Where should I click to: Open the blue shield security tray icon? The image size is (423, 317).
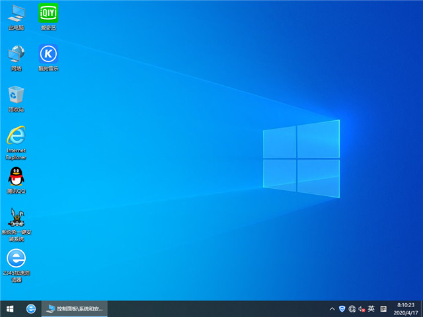click(x=342, y=308)
